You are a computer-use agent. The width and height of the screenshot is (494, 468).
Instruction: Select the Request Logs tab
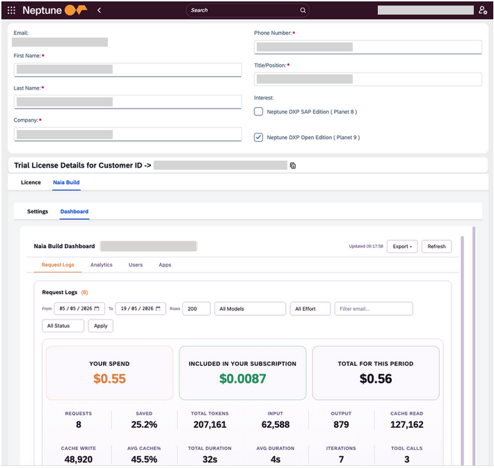click(x=58, y=265)
